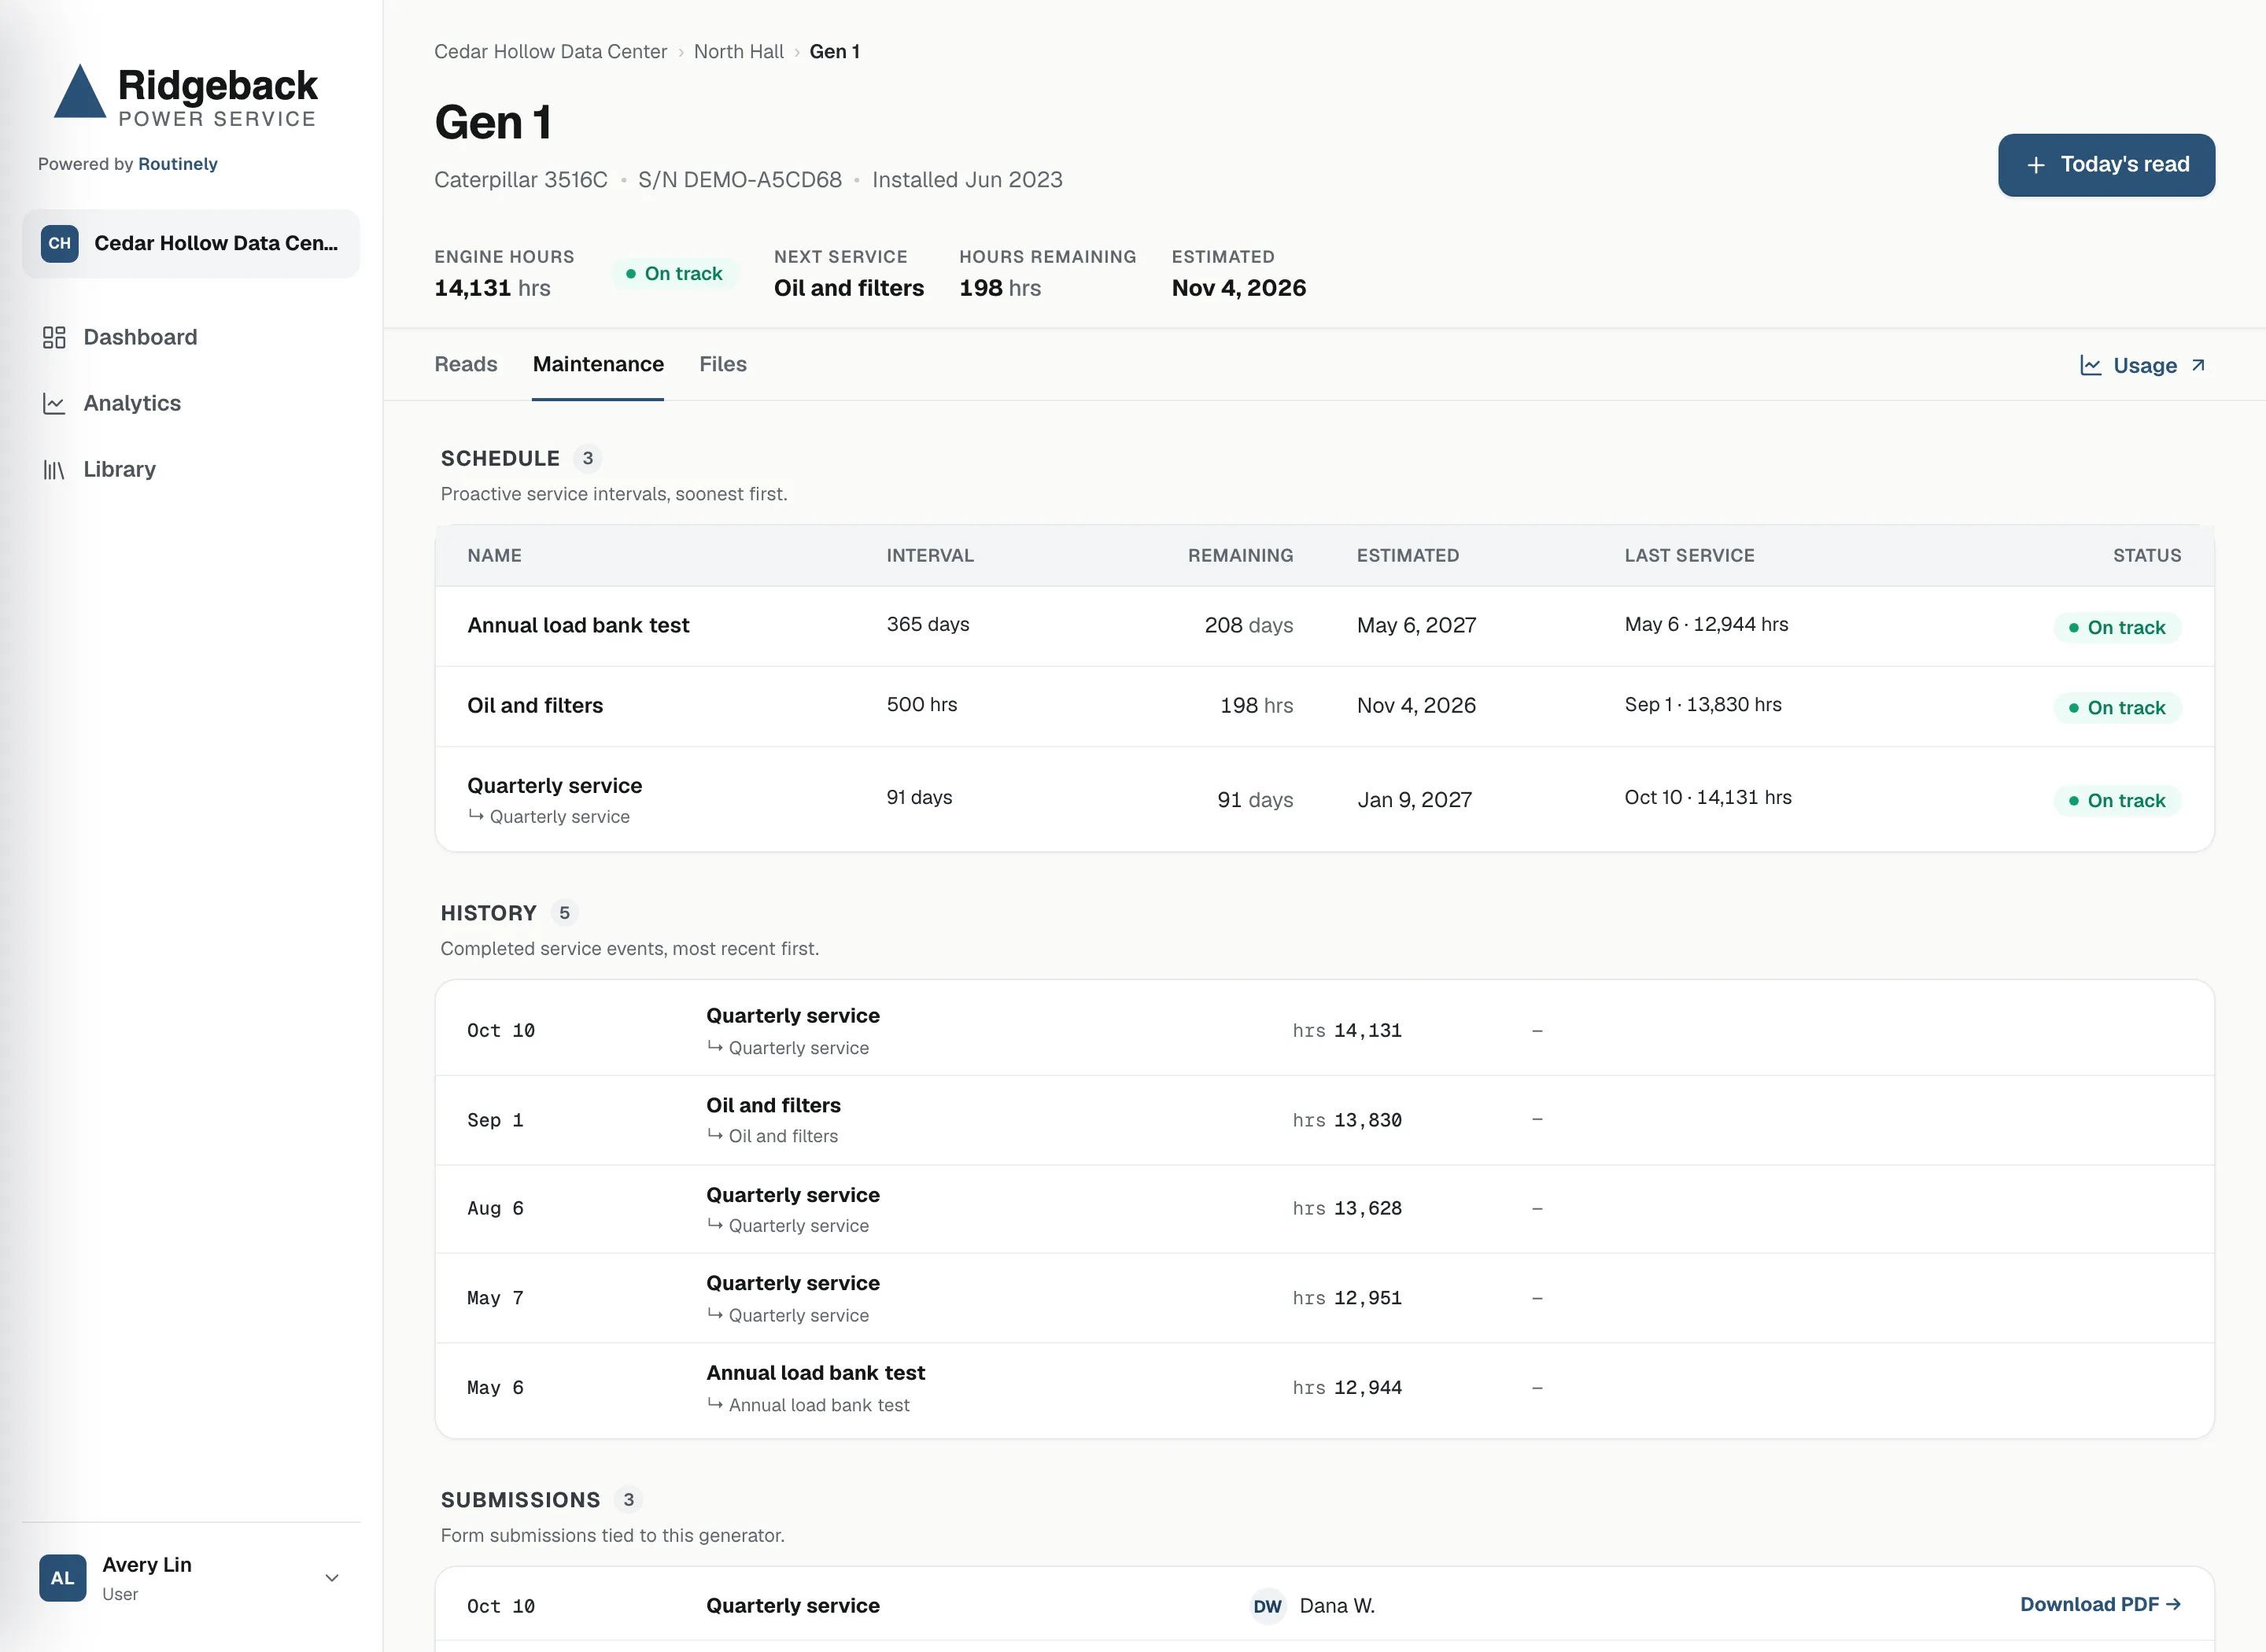Image resolution: width=2266 pixels, height=1652 pixels.
Task: Click the Ridgeback triangle logo
Action: (80, 92)
